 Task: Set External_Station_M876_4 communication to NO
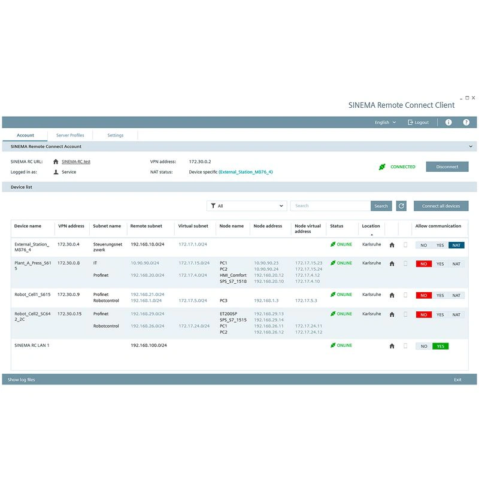pos(424,245)
